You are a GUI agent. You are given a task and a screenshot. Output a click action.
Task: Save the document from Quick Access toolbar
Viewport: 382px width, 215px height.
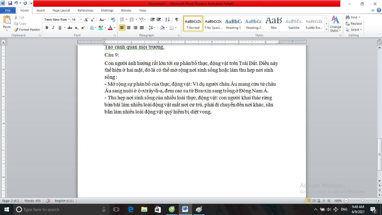point(10,3)
